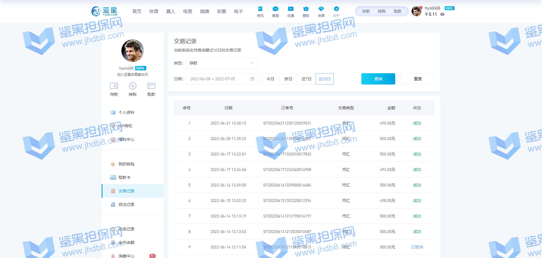This screenshot has width=542, height=258.
Task: Select the 近7日 date range option
Action: (x=306, y=79)
